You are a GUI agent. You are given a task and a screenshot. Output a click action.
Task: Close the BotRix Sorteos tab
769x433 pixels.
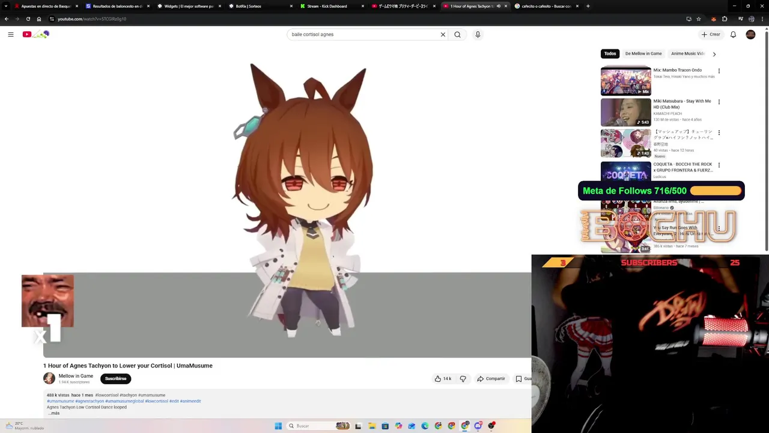click(x=291, y=6)
